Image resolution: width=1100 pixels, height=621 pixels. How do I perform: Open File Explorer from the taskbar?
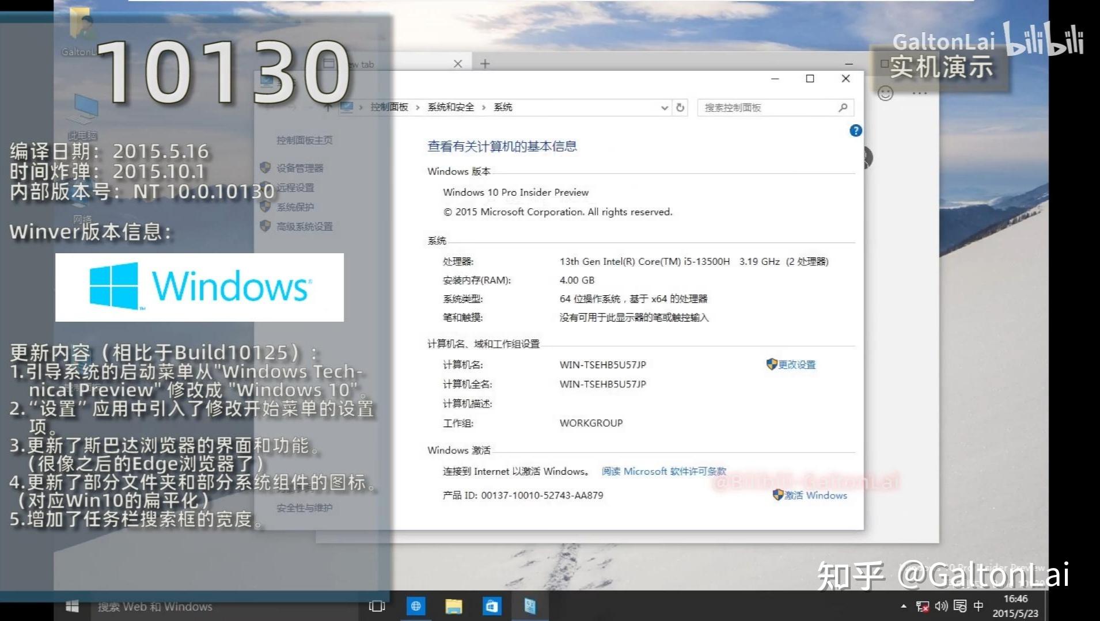pos(454,606)
